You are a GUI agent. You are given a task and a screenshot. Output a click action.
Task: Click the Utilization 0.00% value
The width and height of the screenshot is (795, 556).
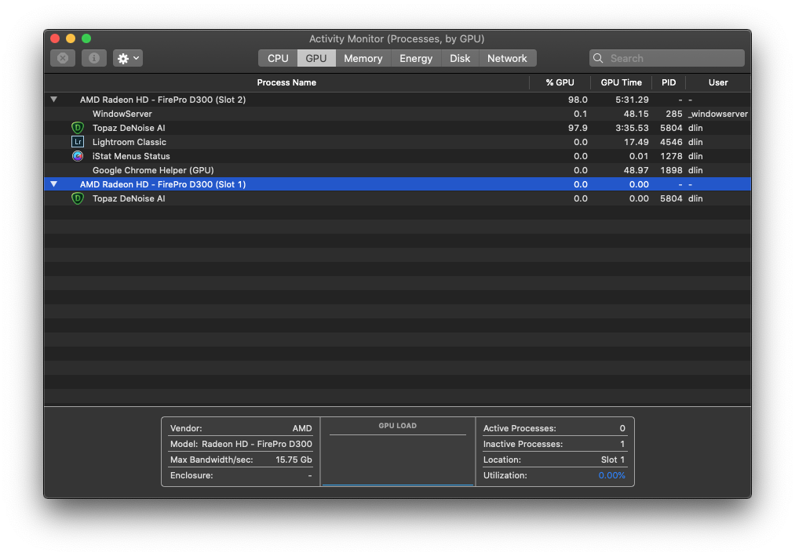click(x=611, y=475)
